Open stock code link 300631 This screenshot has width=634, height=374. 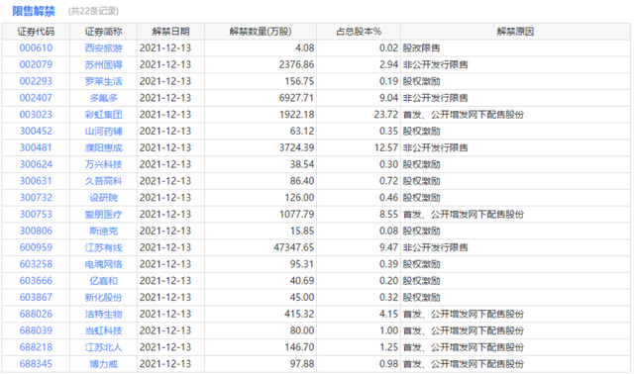(x=36, y=181)
